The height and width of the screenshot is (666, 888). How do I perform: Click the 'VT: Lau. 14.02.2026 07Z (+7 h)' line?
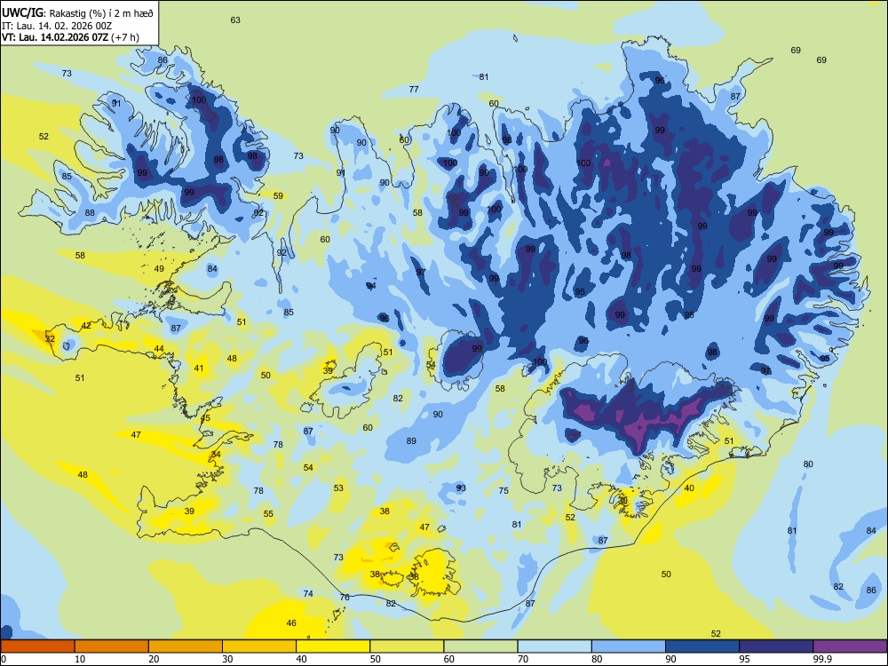click(x=70, y=37)
